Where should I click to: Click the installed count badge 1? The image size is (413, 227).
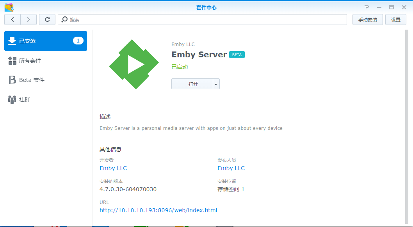[78, 41]
